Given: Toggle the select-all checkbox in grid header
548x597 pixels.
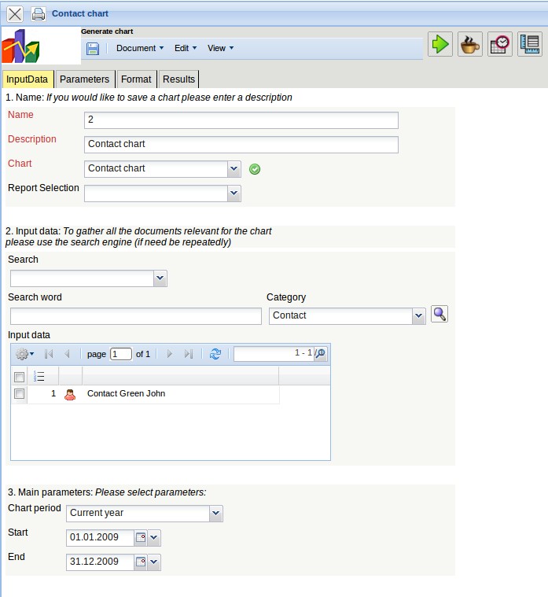Looking at the screenshot, I should click(20, 378).
